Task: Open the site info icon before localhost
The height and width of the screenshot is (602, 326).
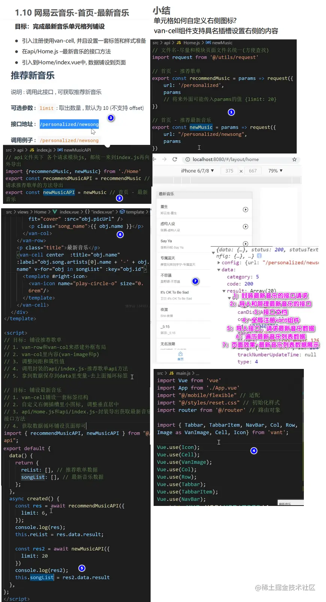Action: (x=188, y=160)
